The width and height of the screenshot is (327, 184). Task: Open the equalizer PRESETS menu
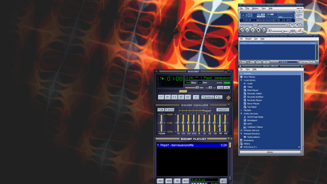[223, 110]
